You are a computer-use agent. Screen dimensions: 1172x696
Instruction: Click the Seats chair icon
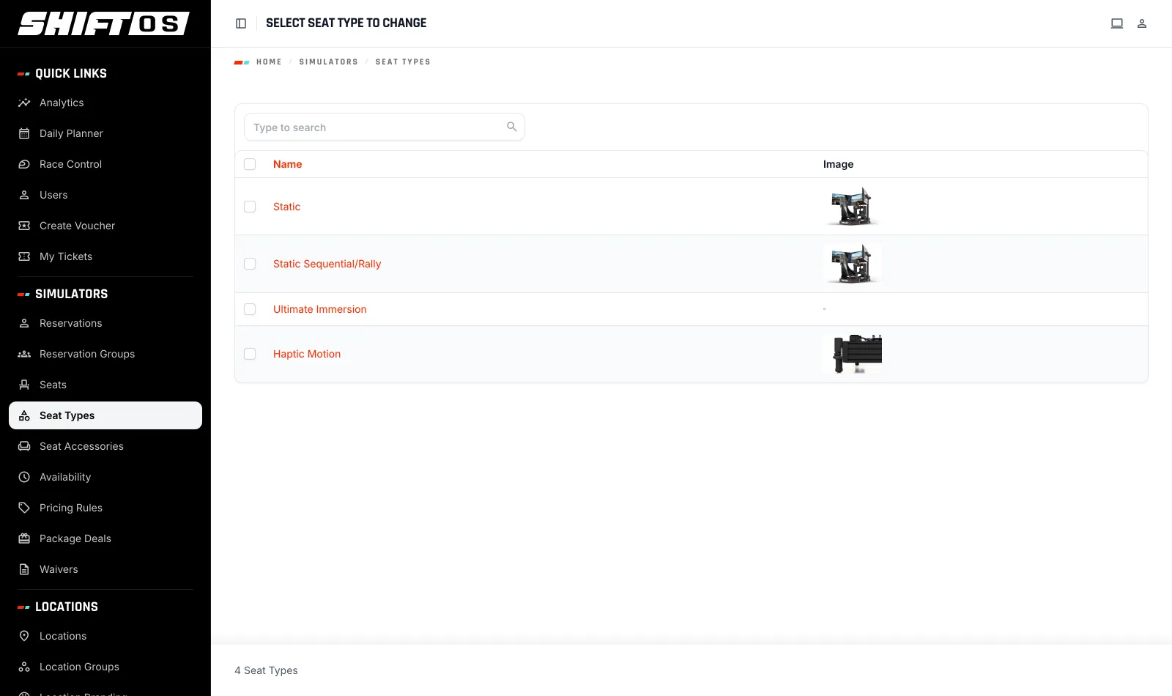click(x=24, y=385)
